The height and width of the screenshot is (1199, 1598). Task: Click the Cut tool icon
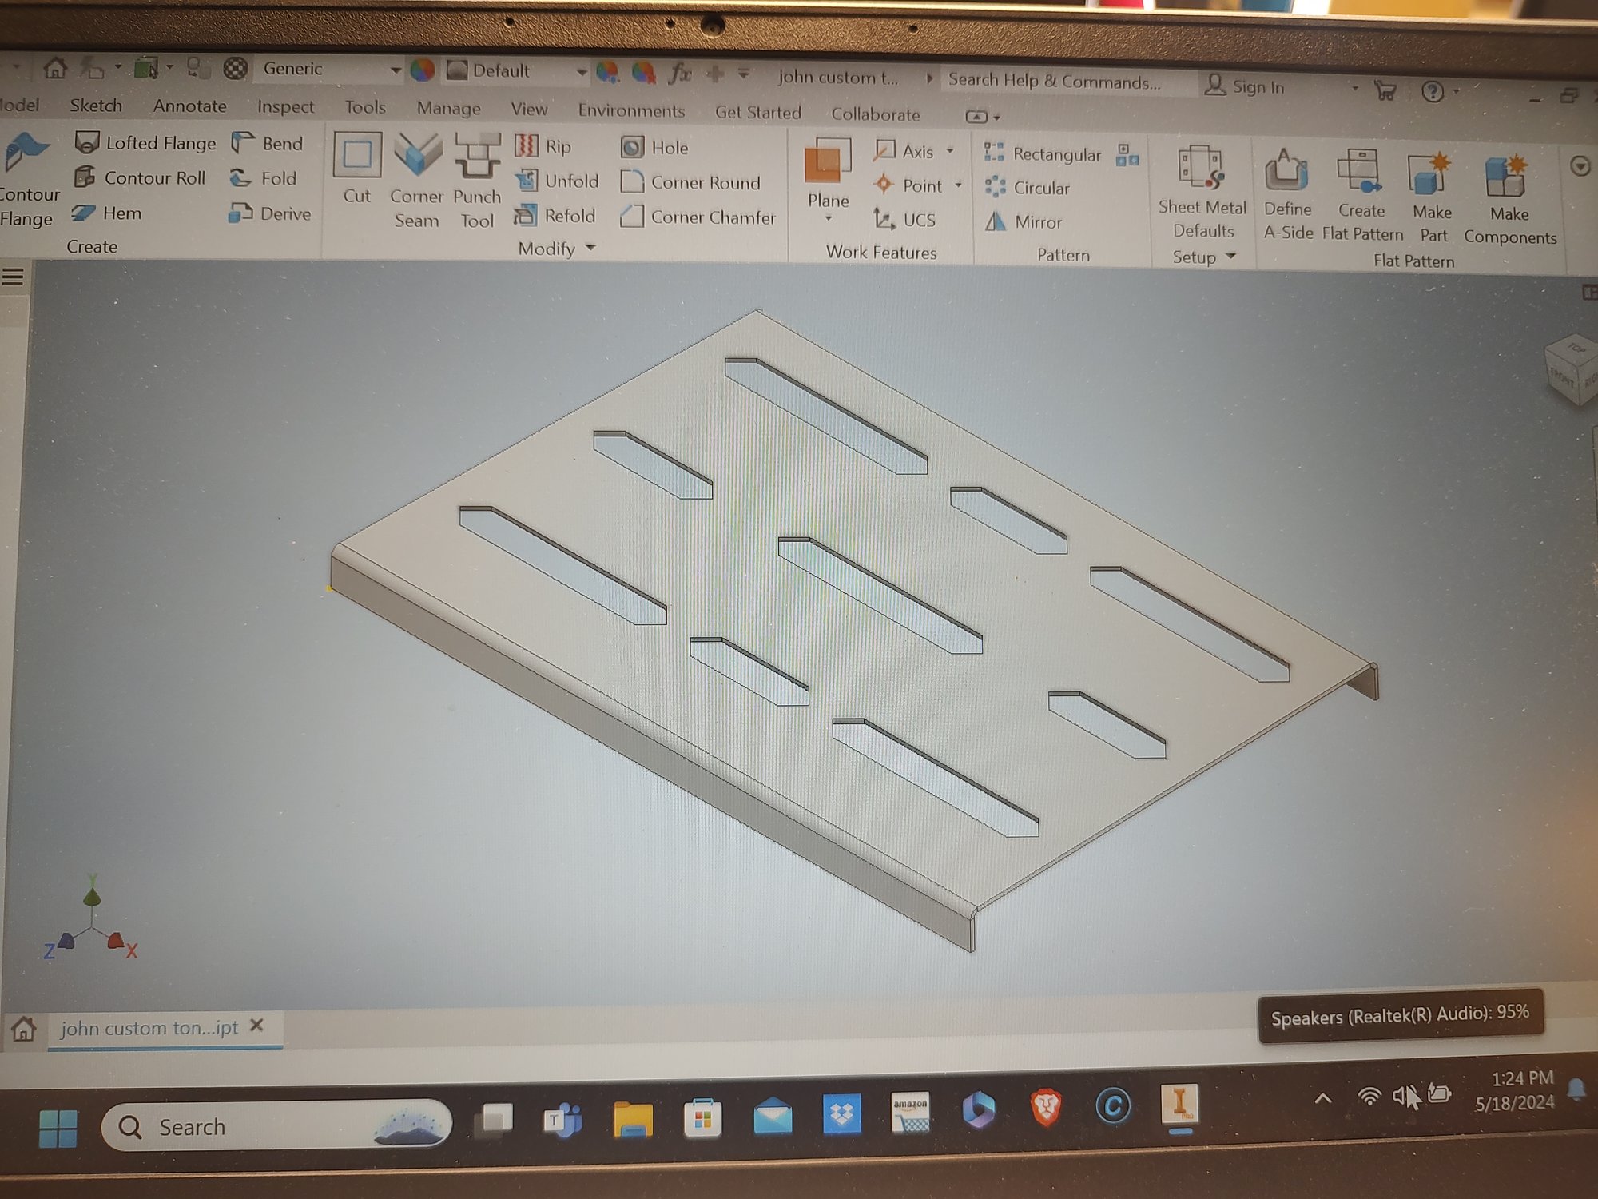click(x=356, y=156)
